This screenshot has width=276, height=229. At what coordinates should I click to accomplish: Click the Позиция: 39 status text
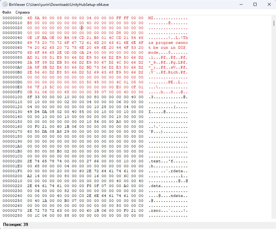click(x=15, y=224)
